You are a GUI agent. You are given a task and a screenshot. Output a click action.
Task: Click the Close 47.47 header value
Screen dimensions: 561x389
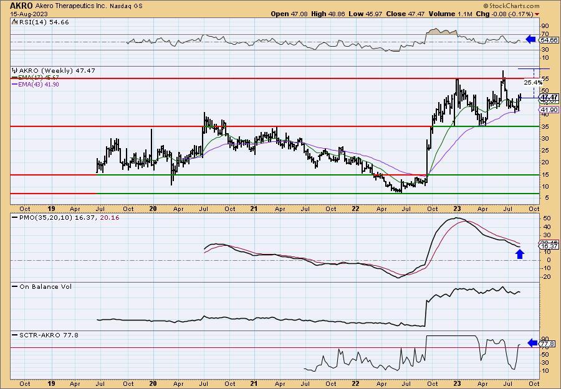[405, 14]
